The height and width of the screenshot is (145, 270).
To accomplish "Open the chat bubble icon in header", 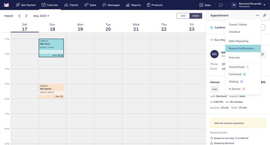I will point(221,5).
